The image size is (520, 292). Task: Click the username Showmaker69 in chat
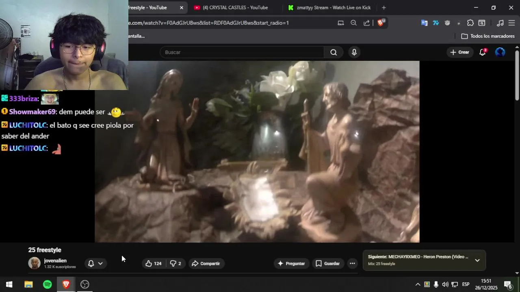33,112
